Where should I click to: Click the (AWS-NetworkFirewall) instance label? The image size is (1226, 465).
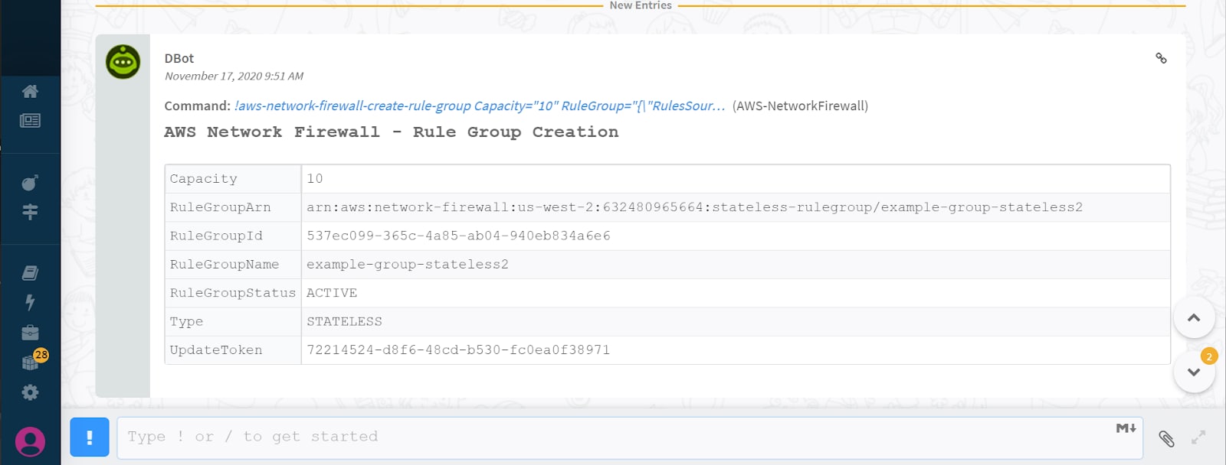point(800,106)
